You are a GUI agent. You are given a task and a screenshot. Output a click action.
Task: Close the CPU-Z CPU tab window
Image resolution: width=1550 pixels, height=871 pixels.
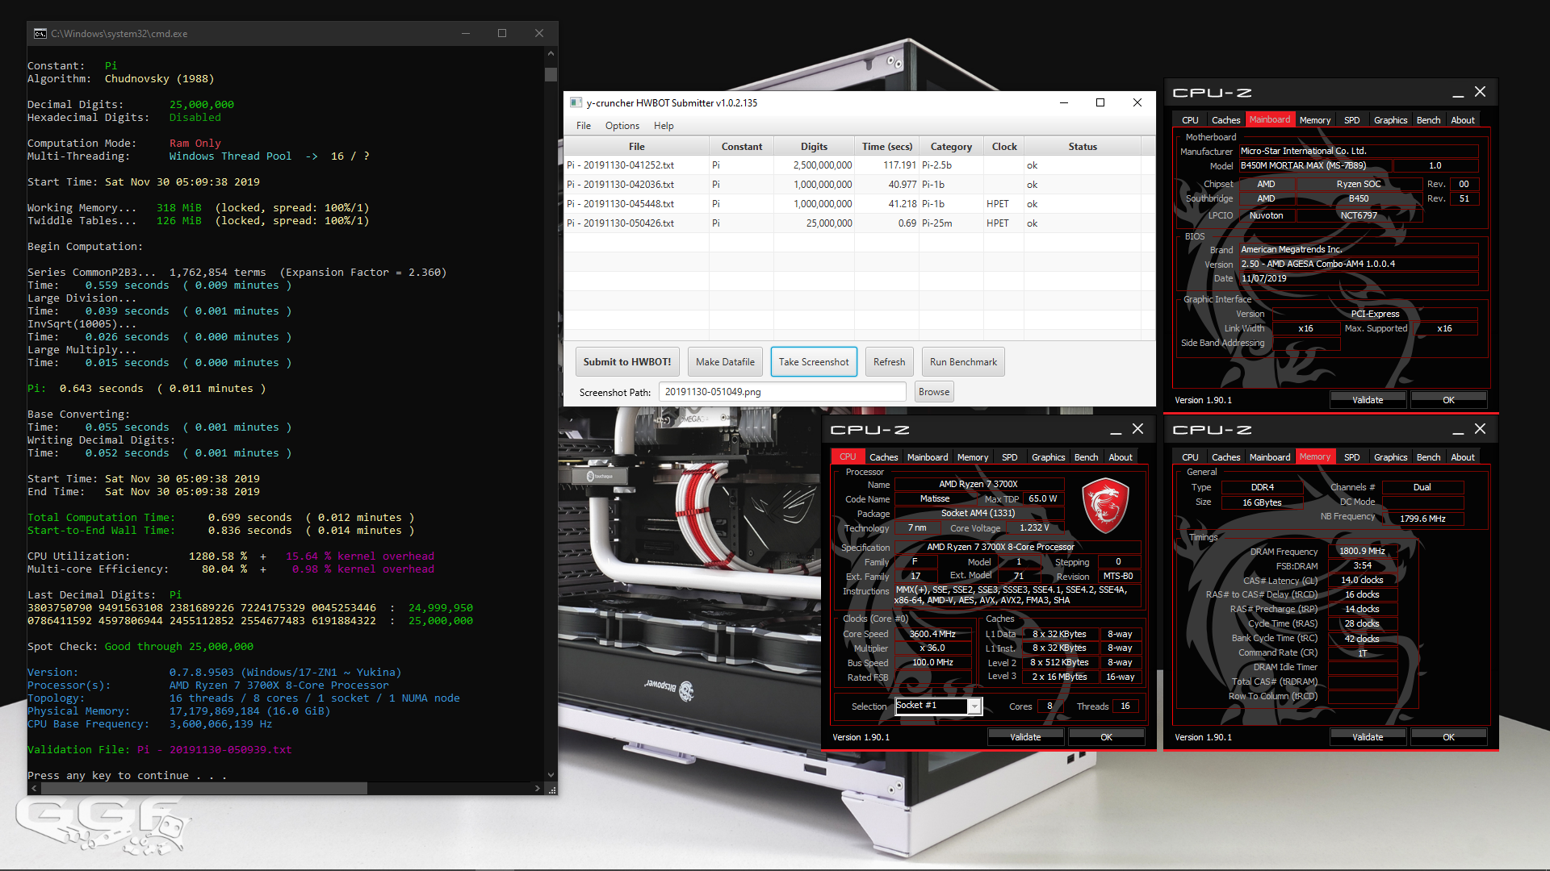pos(1137,429)
